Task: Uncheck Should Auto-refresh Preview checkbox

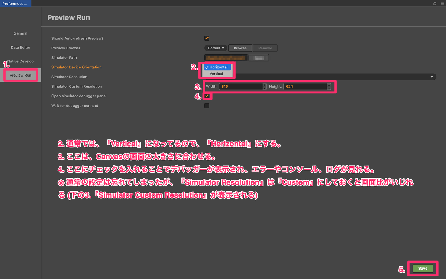Action: tap(207, 38)
